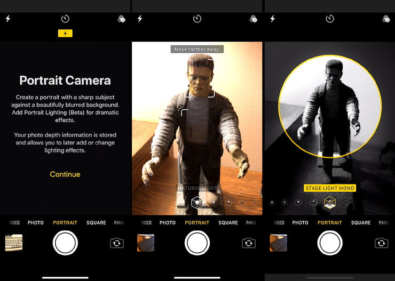395x281 pixels.
Task: Choose Stage Light dot on the Natural Light screen
Action: tap(242, 202)
